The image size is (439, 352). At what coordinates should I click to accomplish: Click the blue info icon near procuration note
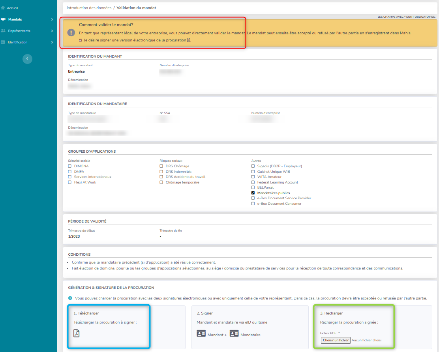pos(70,298)
